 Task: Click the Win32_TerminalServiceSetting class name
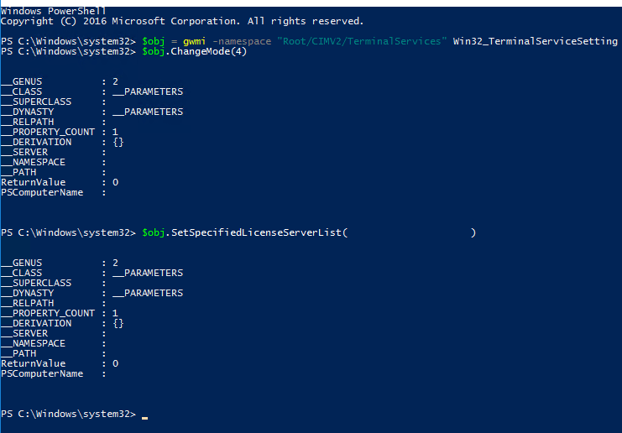click(x=534, y=41)
